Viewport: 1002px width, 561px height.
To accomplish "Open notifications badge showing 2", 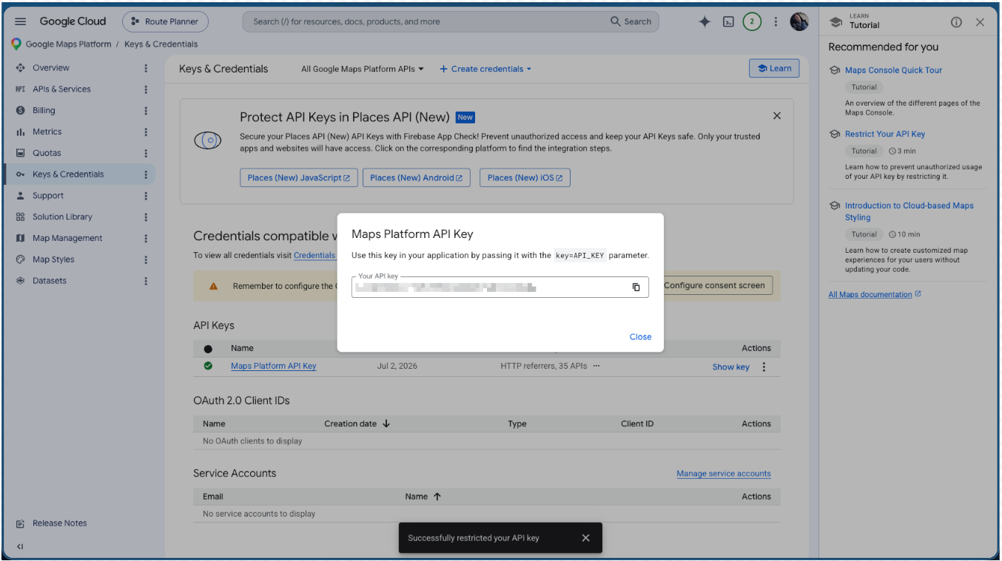I will tap(752, 21).
